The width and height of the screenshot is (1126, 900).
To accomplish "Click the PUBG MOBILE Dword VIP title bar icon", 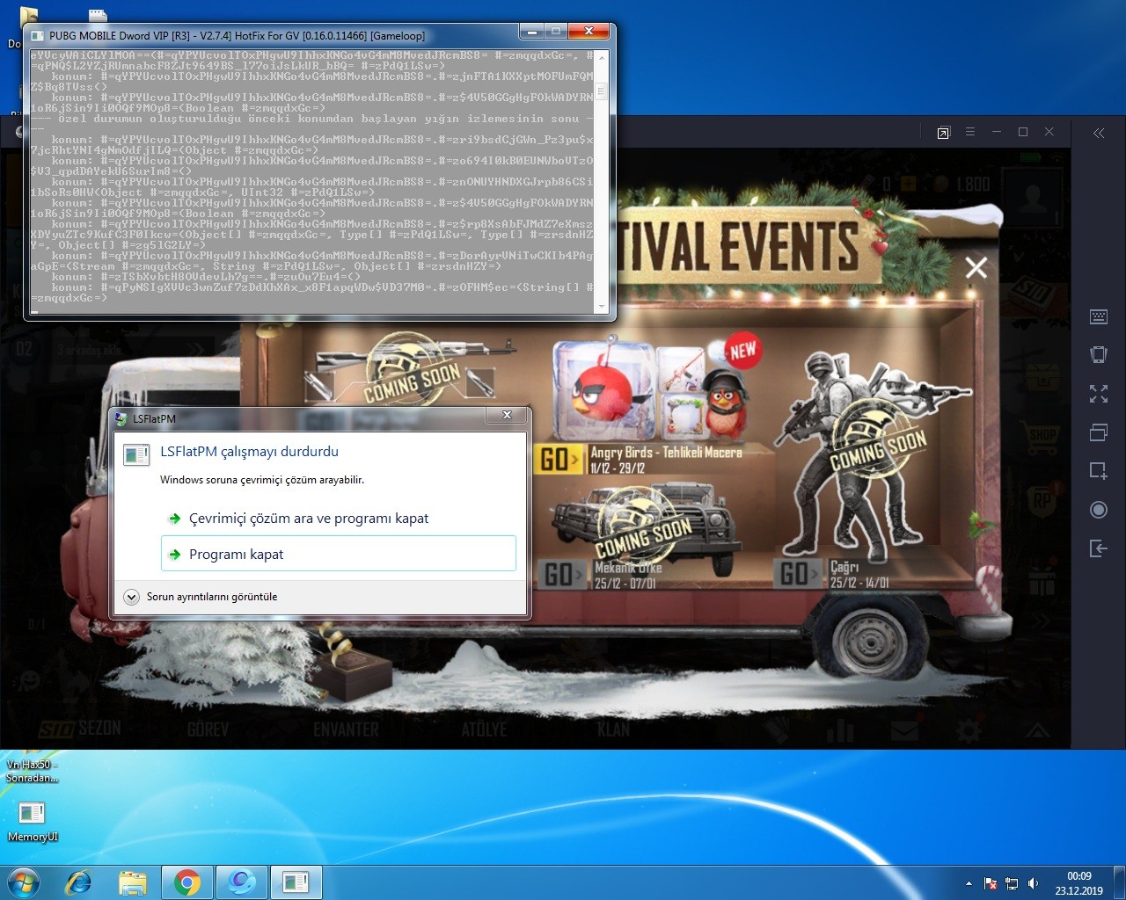I will [37, 36].
